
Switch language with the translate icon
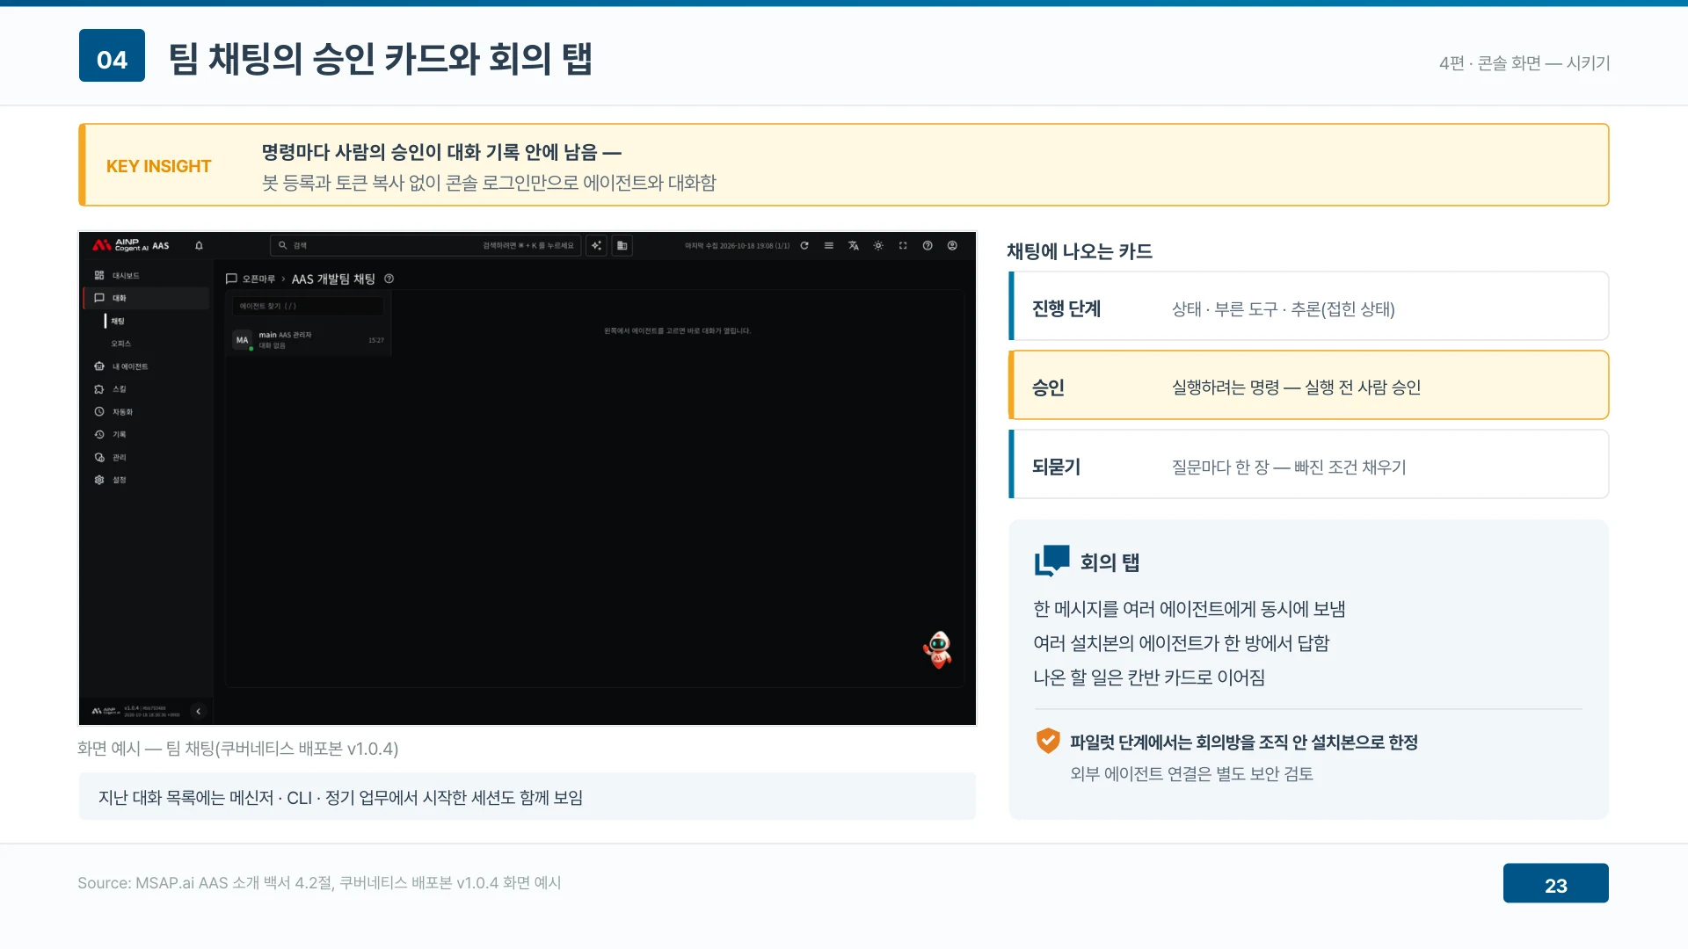click(854, 246)
